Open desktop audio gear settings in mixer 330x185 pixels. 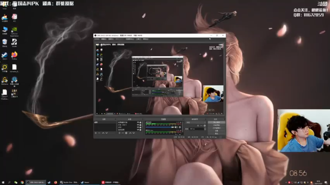(180, 127)
